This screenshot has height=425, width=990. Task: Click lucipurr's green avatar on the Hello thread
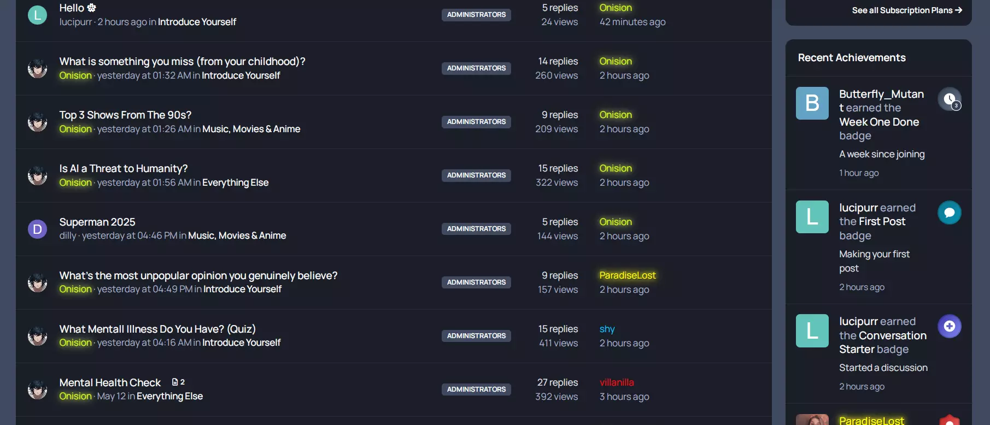pos(37,14)
